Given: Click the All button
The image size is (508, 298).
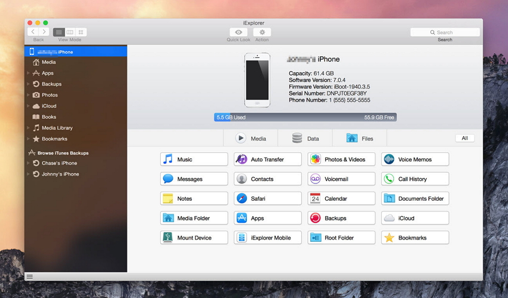Looking at the screenshot, I should [x=464, y=138].
